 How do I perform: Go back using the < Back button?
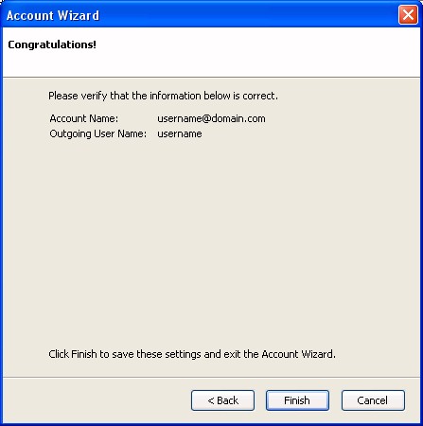[222, 400]
